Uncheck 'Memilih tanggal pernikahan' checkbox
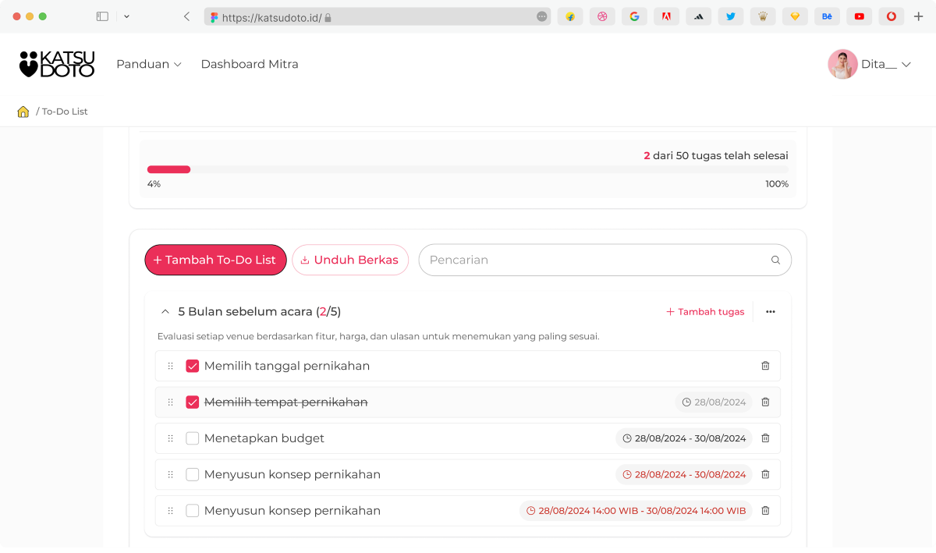Screen dimensions: 936x553 pyautogui.click(x=193, y=366)
